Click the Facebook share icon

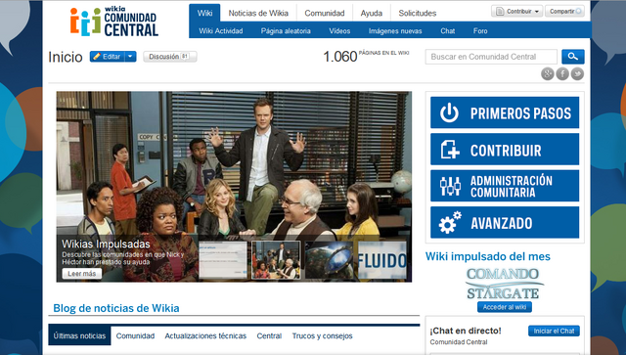click(562, 74)
